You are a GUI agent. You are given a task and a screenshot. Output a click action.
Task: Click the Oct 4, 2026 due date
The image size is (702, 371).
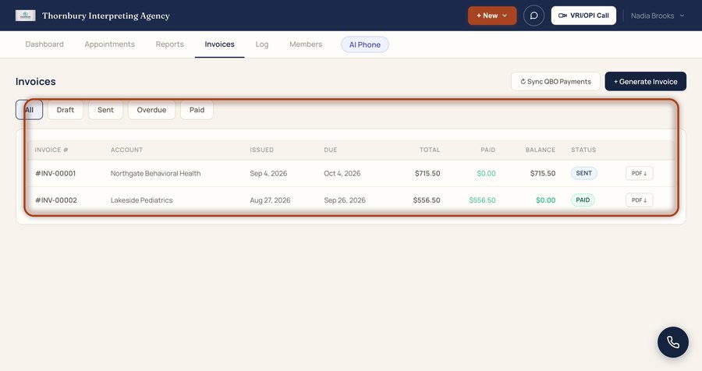click(x=342, y=173)
